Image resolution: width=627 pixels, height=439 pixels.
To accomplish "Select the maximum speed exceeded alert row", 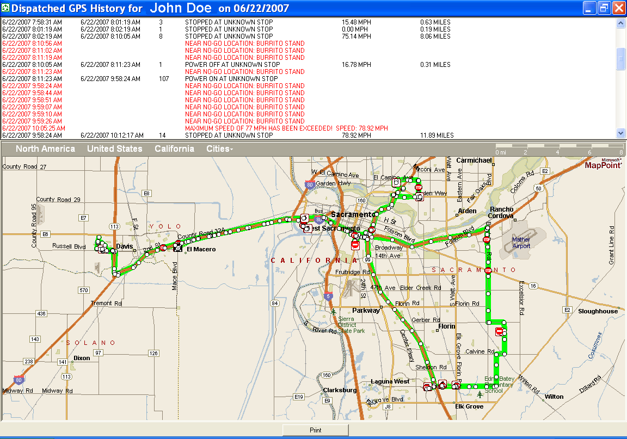I will [x=195, y=128].
